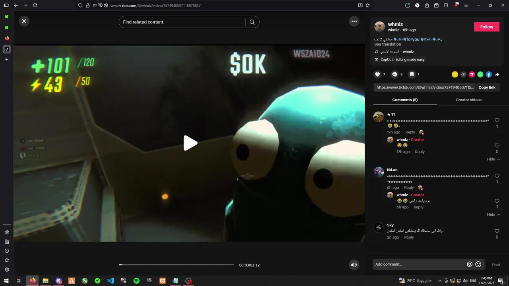Screen dimensions: 509x286
Task: Like Sky's comment
Action: click(497, 231)
